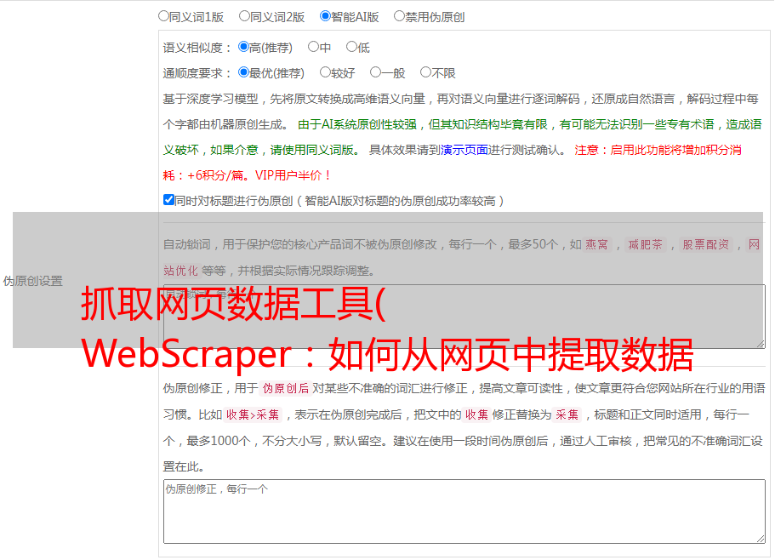Click the 燕窝 example keyword
This screenshot has height=560, width=775.
(596, 244)
